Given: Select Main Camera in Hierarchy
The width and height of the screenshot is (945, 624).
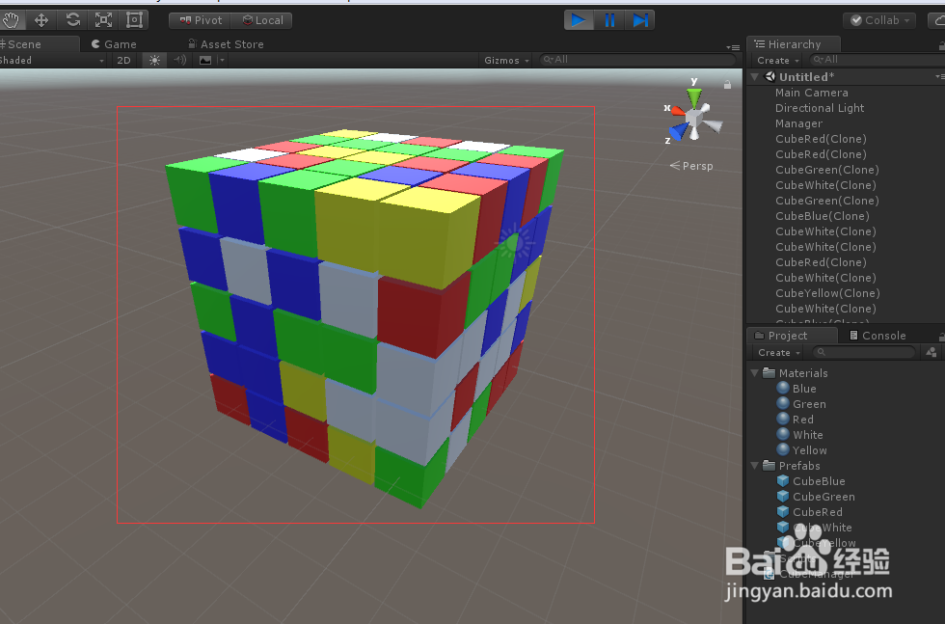Looking at the screenshot, I should tap(811, 93).
